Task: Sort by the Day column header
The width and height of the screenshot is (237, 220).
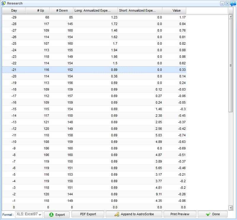Action: [14, 11]
